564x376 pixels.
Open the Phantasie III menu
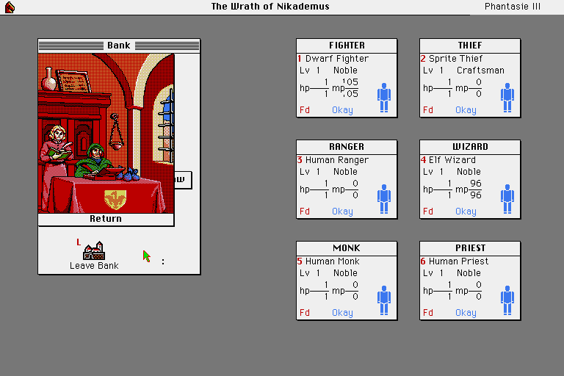point(512,7)
